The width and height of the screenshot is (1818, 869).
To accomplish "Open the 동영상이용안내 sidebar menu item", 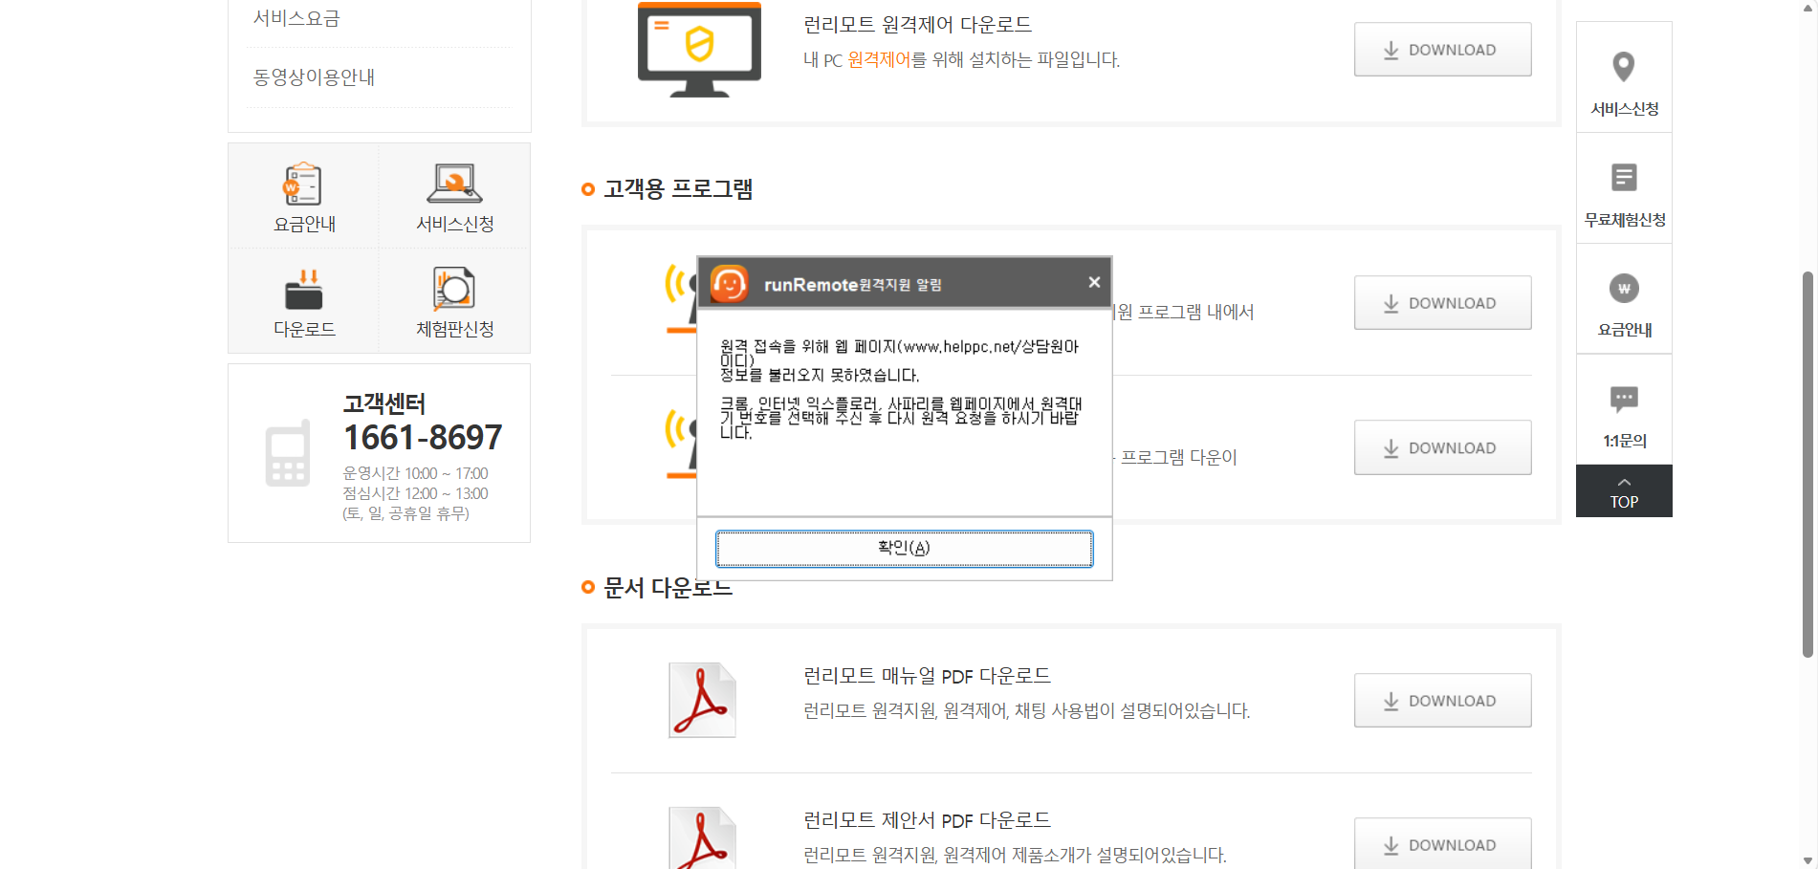I will tap(314, 77).
